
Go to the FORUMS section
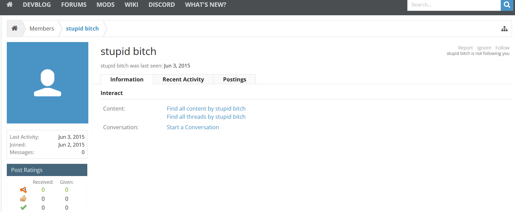(x=74, y=5)
